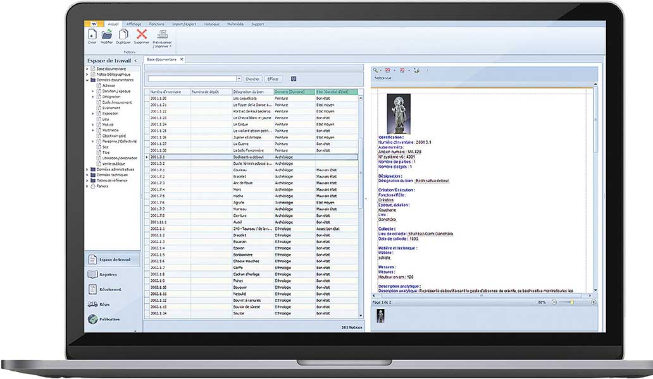Expand the Notices bibliographiques tree node
This screenshot has height=379, width=653.
[x=87, y=75]
